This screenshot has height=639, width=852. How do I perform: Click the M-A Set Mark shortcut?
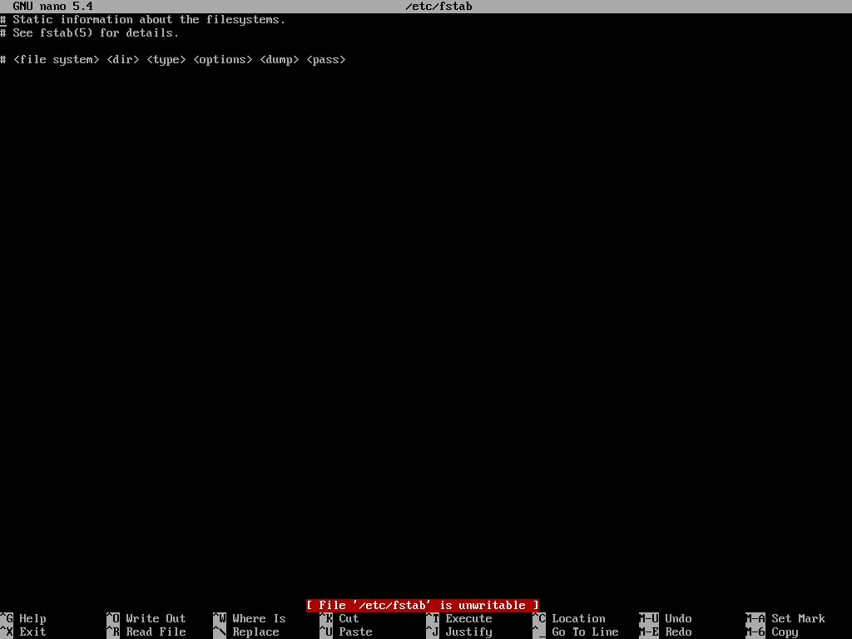785,618
